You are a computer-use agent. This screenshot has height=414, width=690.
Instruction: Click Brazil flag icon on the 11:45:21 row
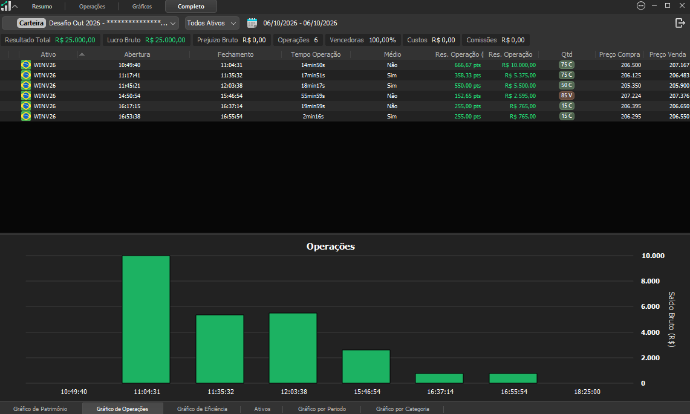pyautogui.click(x=26, y=85)
